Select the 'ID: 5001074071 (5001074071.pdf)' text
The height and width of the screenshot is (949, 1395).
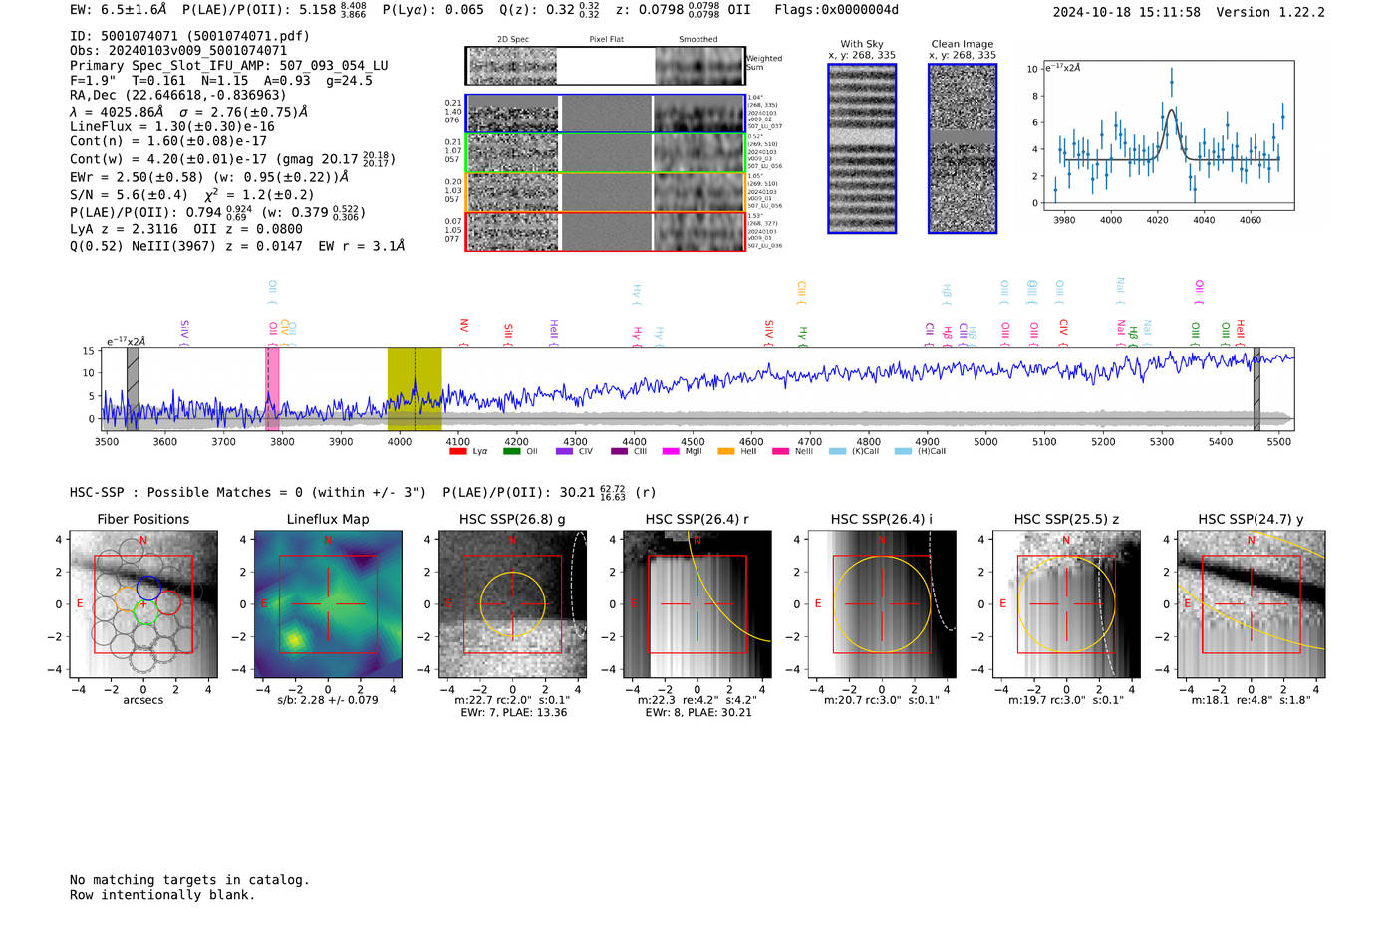189,36
